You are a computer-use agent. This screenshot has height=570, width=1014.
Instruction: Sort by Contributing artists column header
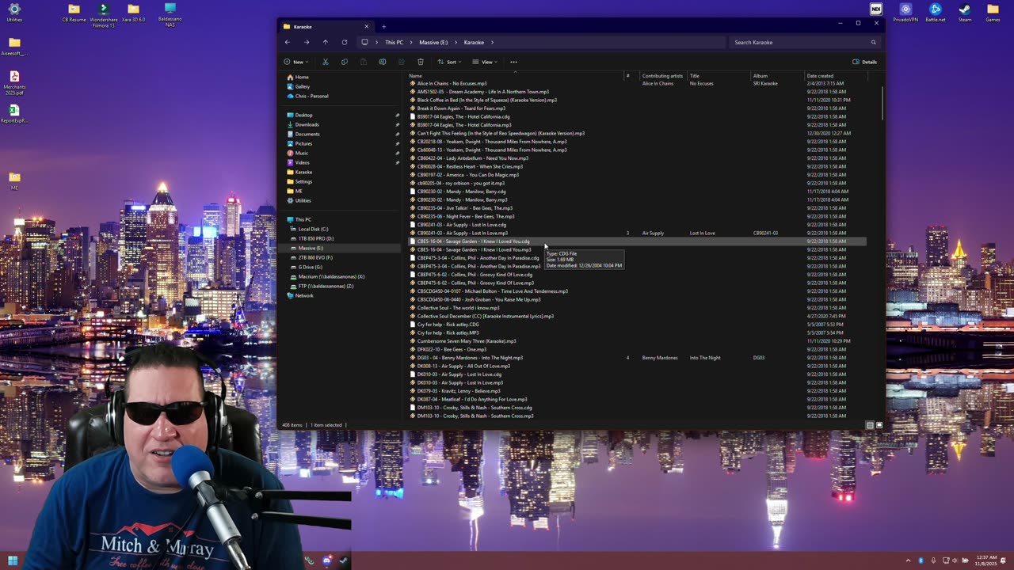(662, 76)
